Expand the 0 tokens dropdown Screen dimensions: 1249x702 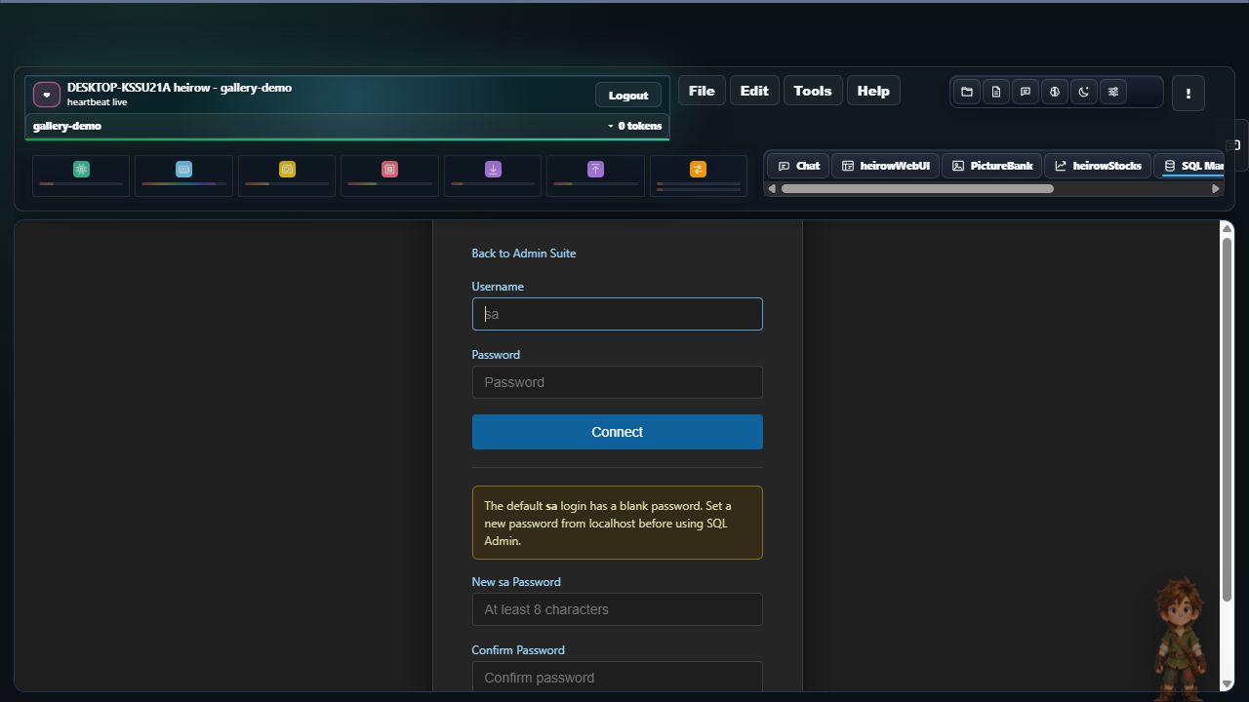click(x=634, y=126)
